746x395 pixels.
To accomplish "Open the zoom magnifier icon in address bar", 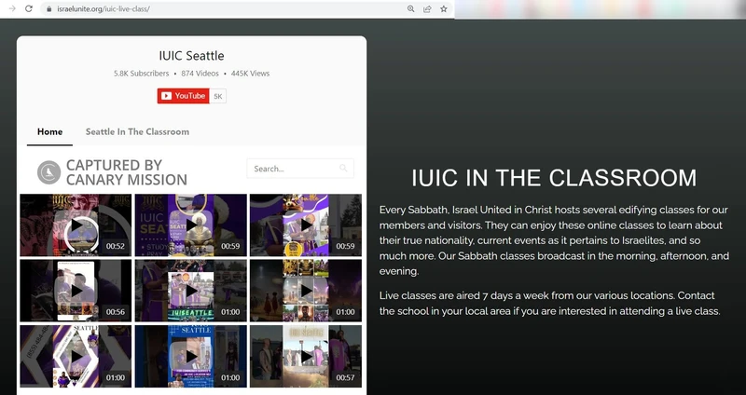I will pyautogui.click(x=411, y=8).
